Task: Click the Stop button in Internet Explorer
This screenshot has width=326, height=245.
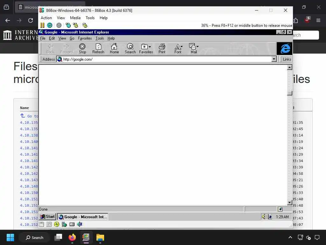Action: [82, 48]
